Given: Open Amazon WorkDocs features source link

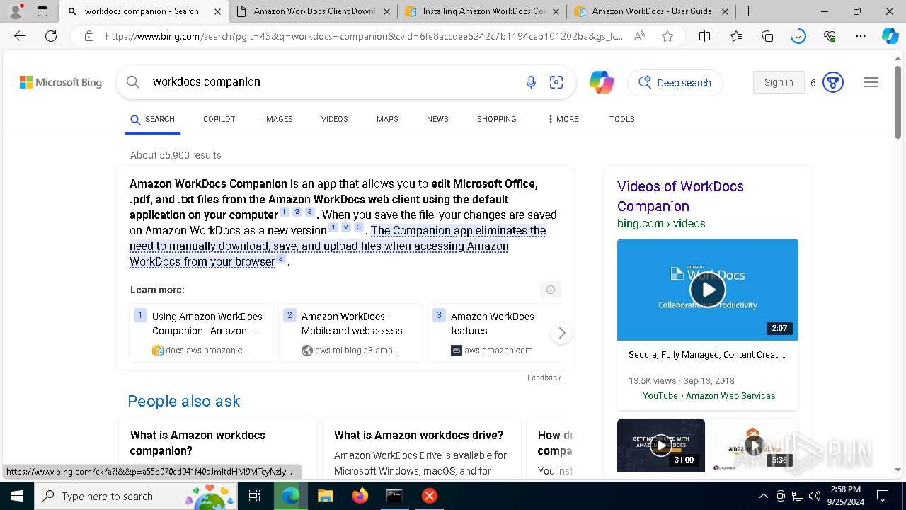Looking at the screenshot, I should pyautogui.click(x=495, y=333).
